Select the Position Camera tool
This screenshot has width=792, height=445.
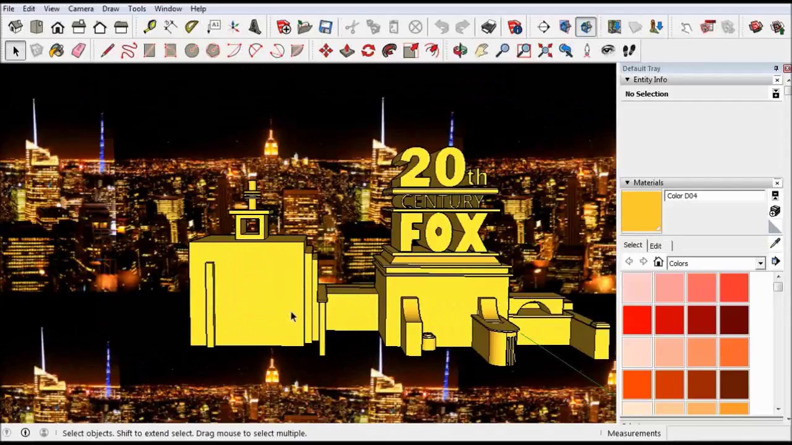tap(587, 51)
